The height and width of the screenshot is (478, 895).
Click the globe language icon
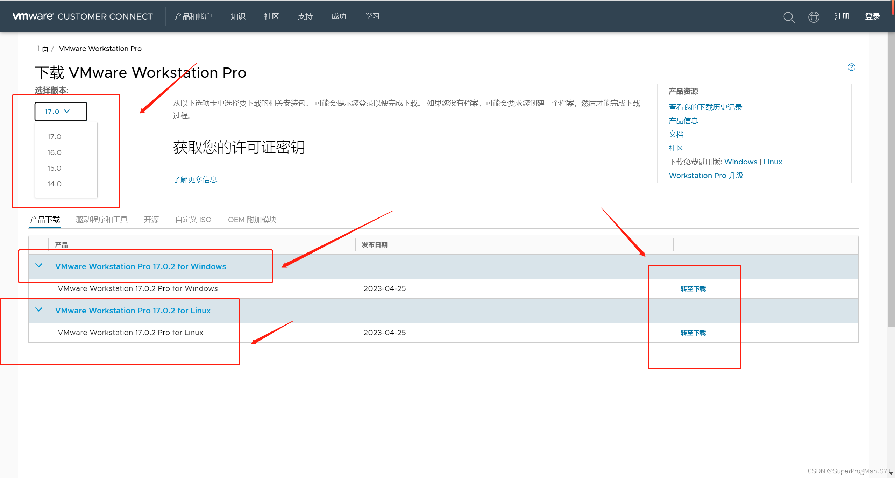pyautogui.click(x=814, y=17)
